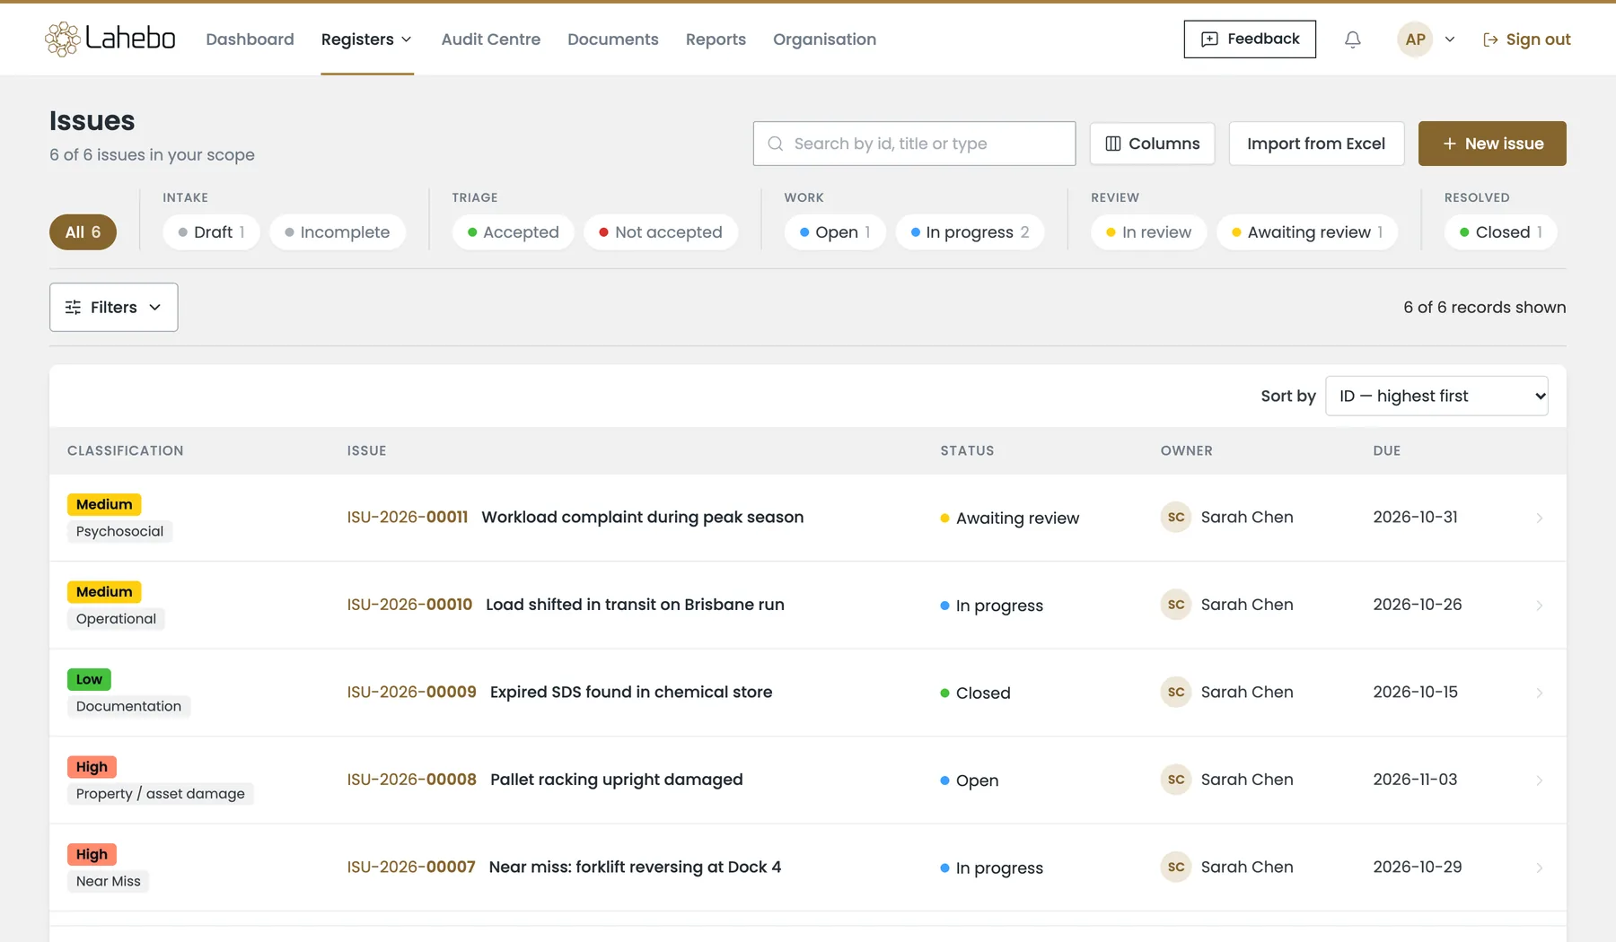
Task: Open the Sort by select box
Action: (1436, 396)
